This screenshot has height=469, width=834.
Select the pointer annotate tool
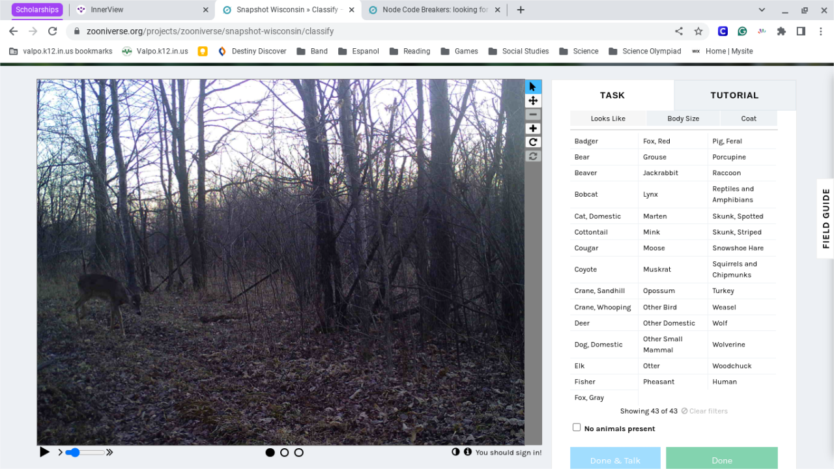tap(533, 87)
